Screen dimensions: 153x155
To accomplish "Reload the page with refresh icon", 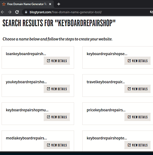I will pos(17,12).
